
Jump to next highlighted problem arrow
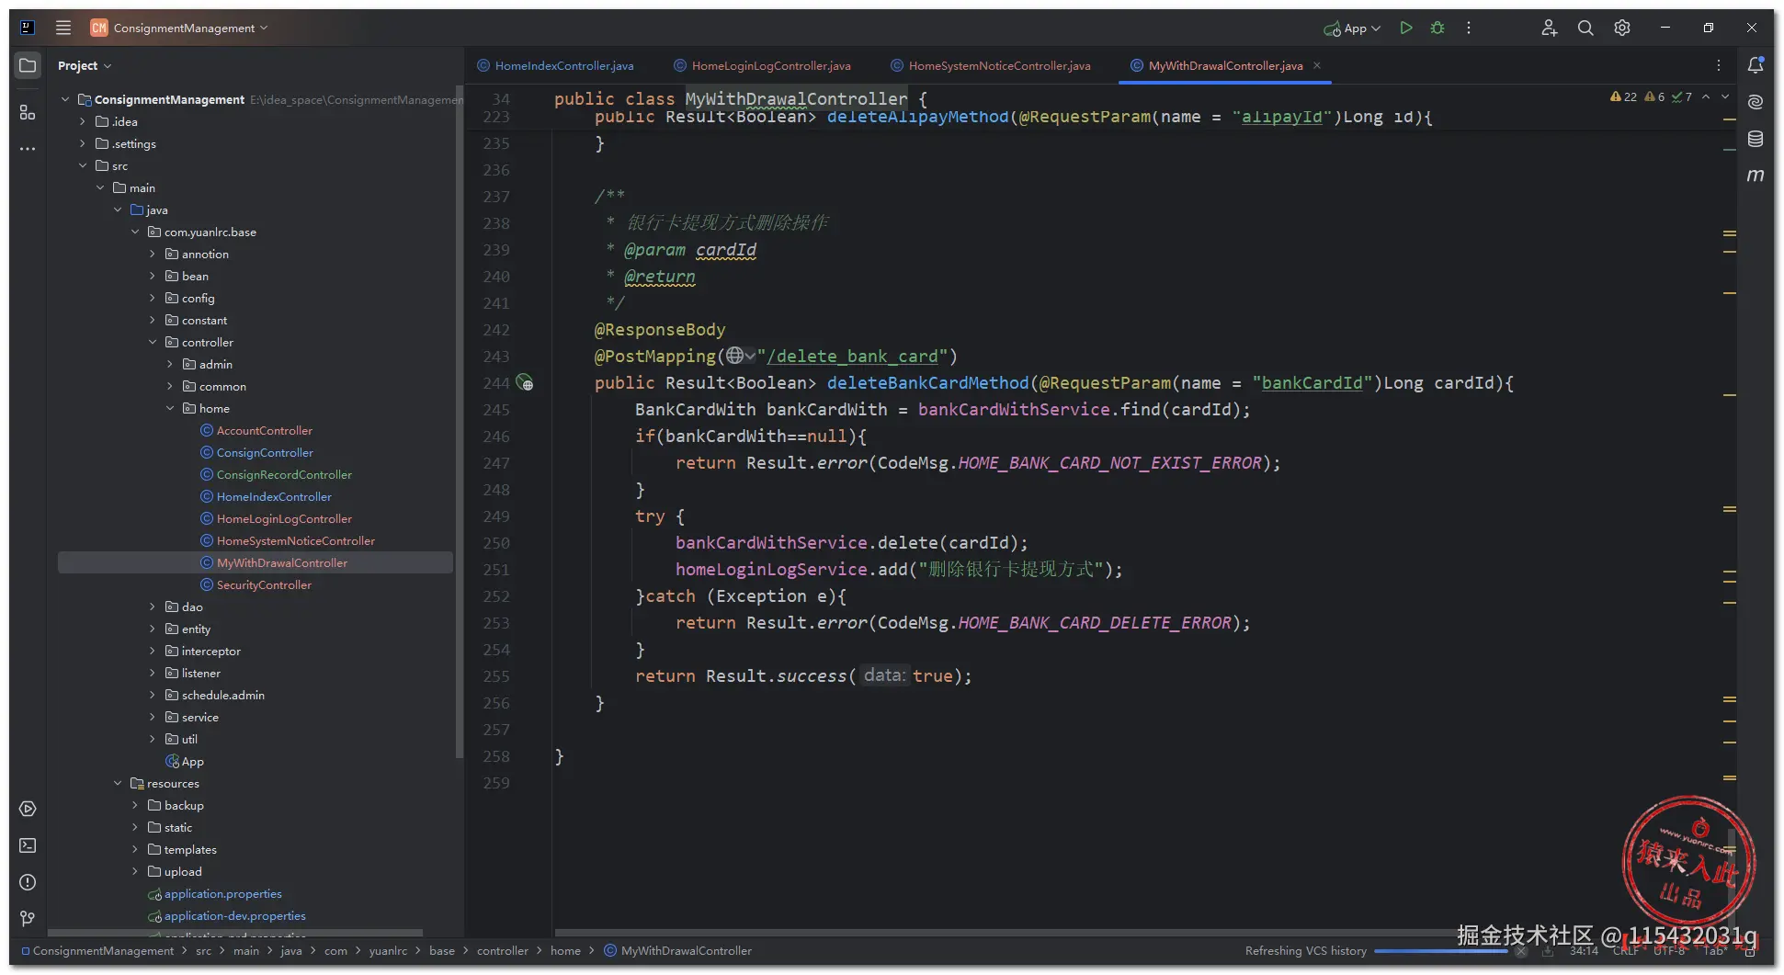1725,96
